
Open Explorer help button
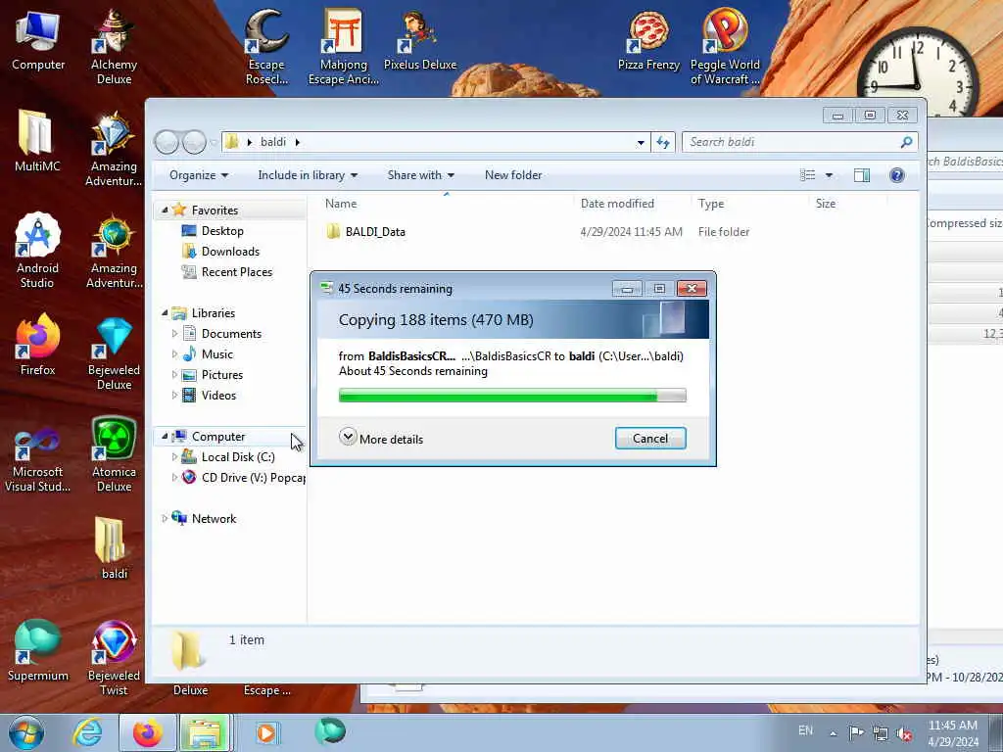897,175
